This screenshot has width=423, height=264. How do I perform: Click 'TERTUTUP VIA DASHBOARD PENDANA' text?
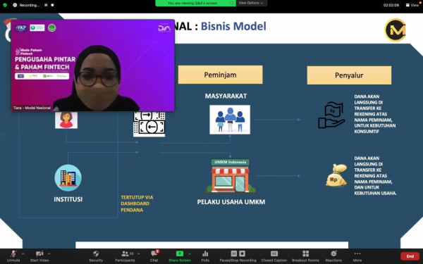tap(137, 203)
